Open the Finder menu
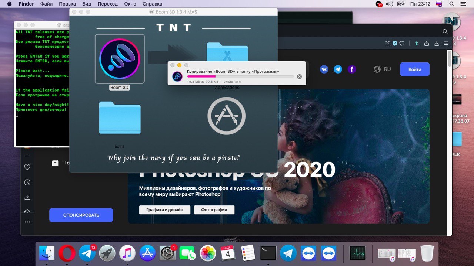The width and height of the screenshot is (474, 266). 26,4
